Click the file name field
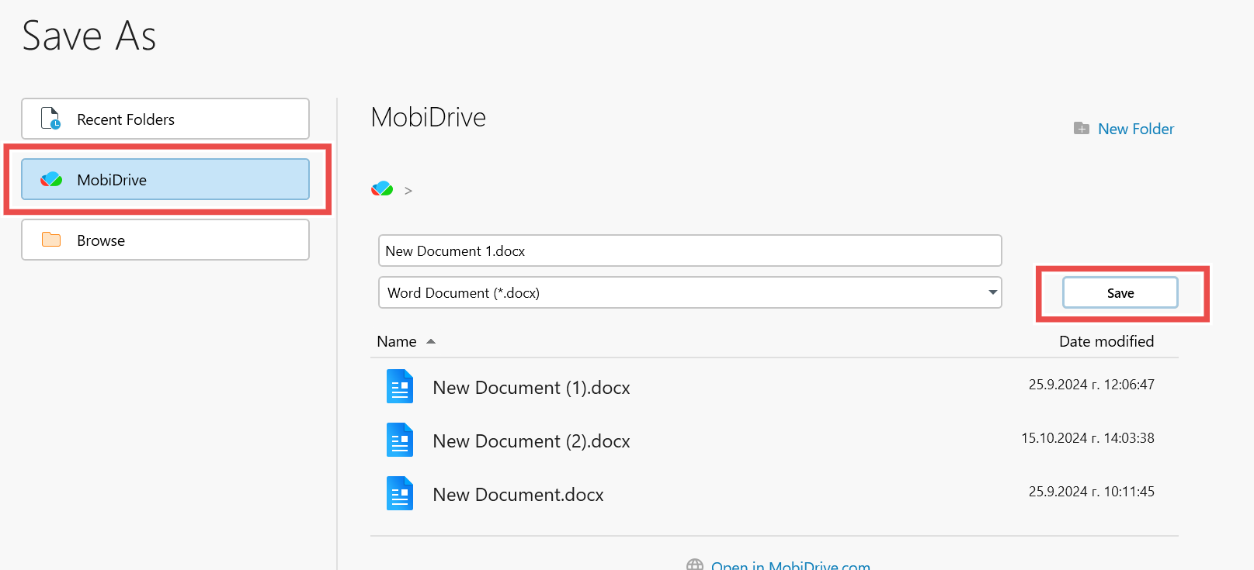Screen dimensions: 1254x570 [x=690, y=250]
